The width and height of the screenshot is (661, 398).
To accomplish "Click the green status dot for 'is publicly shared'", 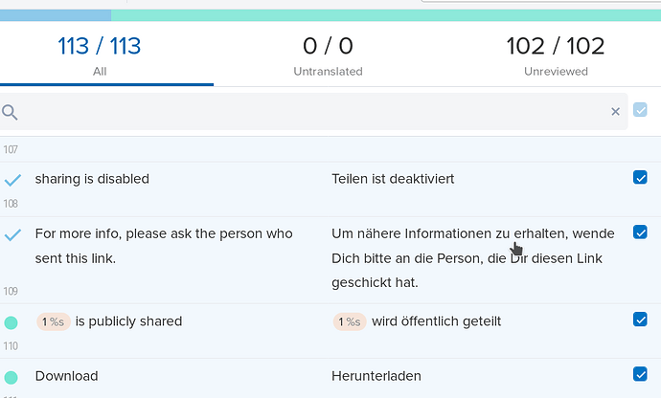I will click(11, 323).
